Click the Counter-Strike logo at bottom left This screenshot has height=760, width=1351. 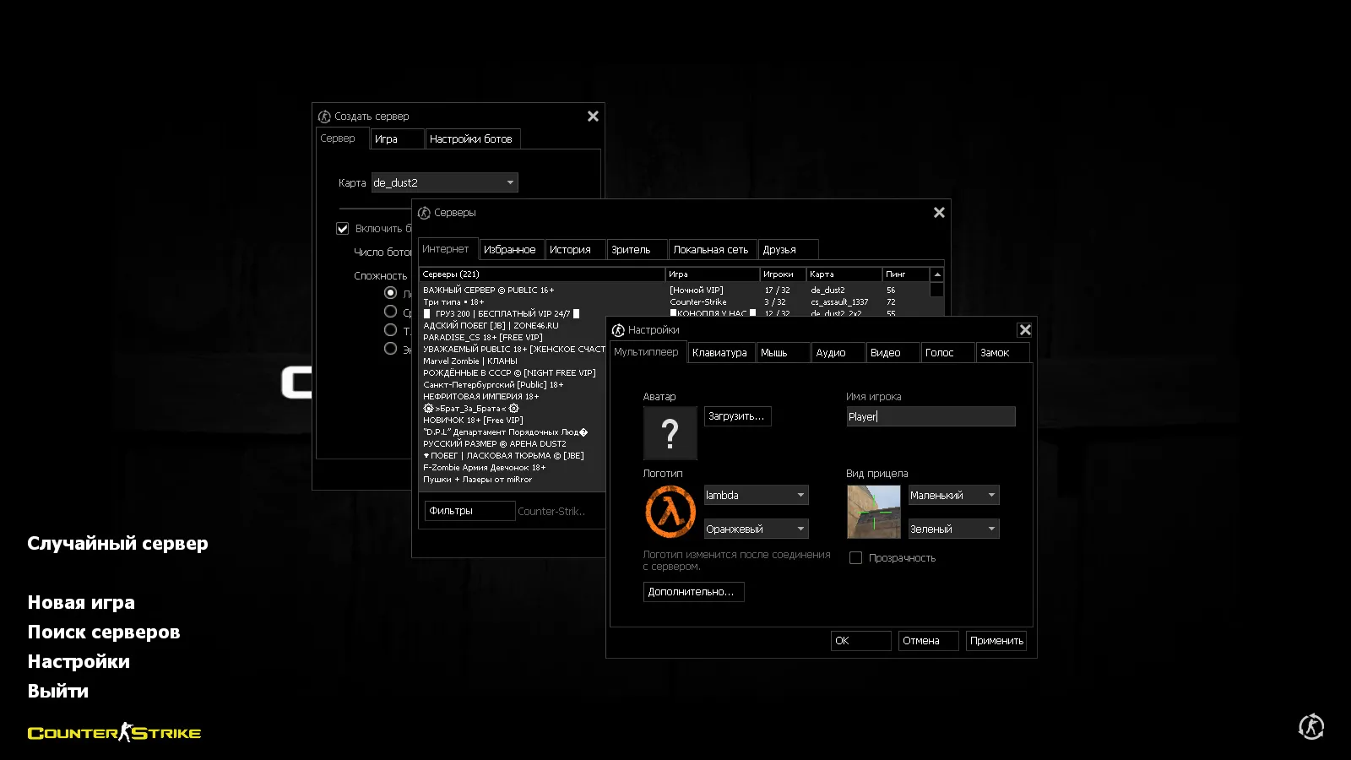click(114, 733)
